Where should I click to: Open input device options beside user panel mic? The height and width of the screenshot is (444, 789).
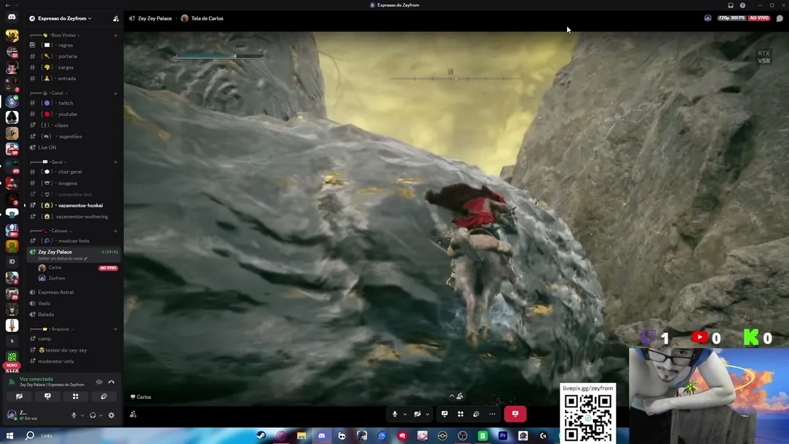point(82,416)
